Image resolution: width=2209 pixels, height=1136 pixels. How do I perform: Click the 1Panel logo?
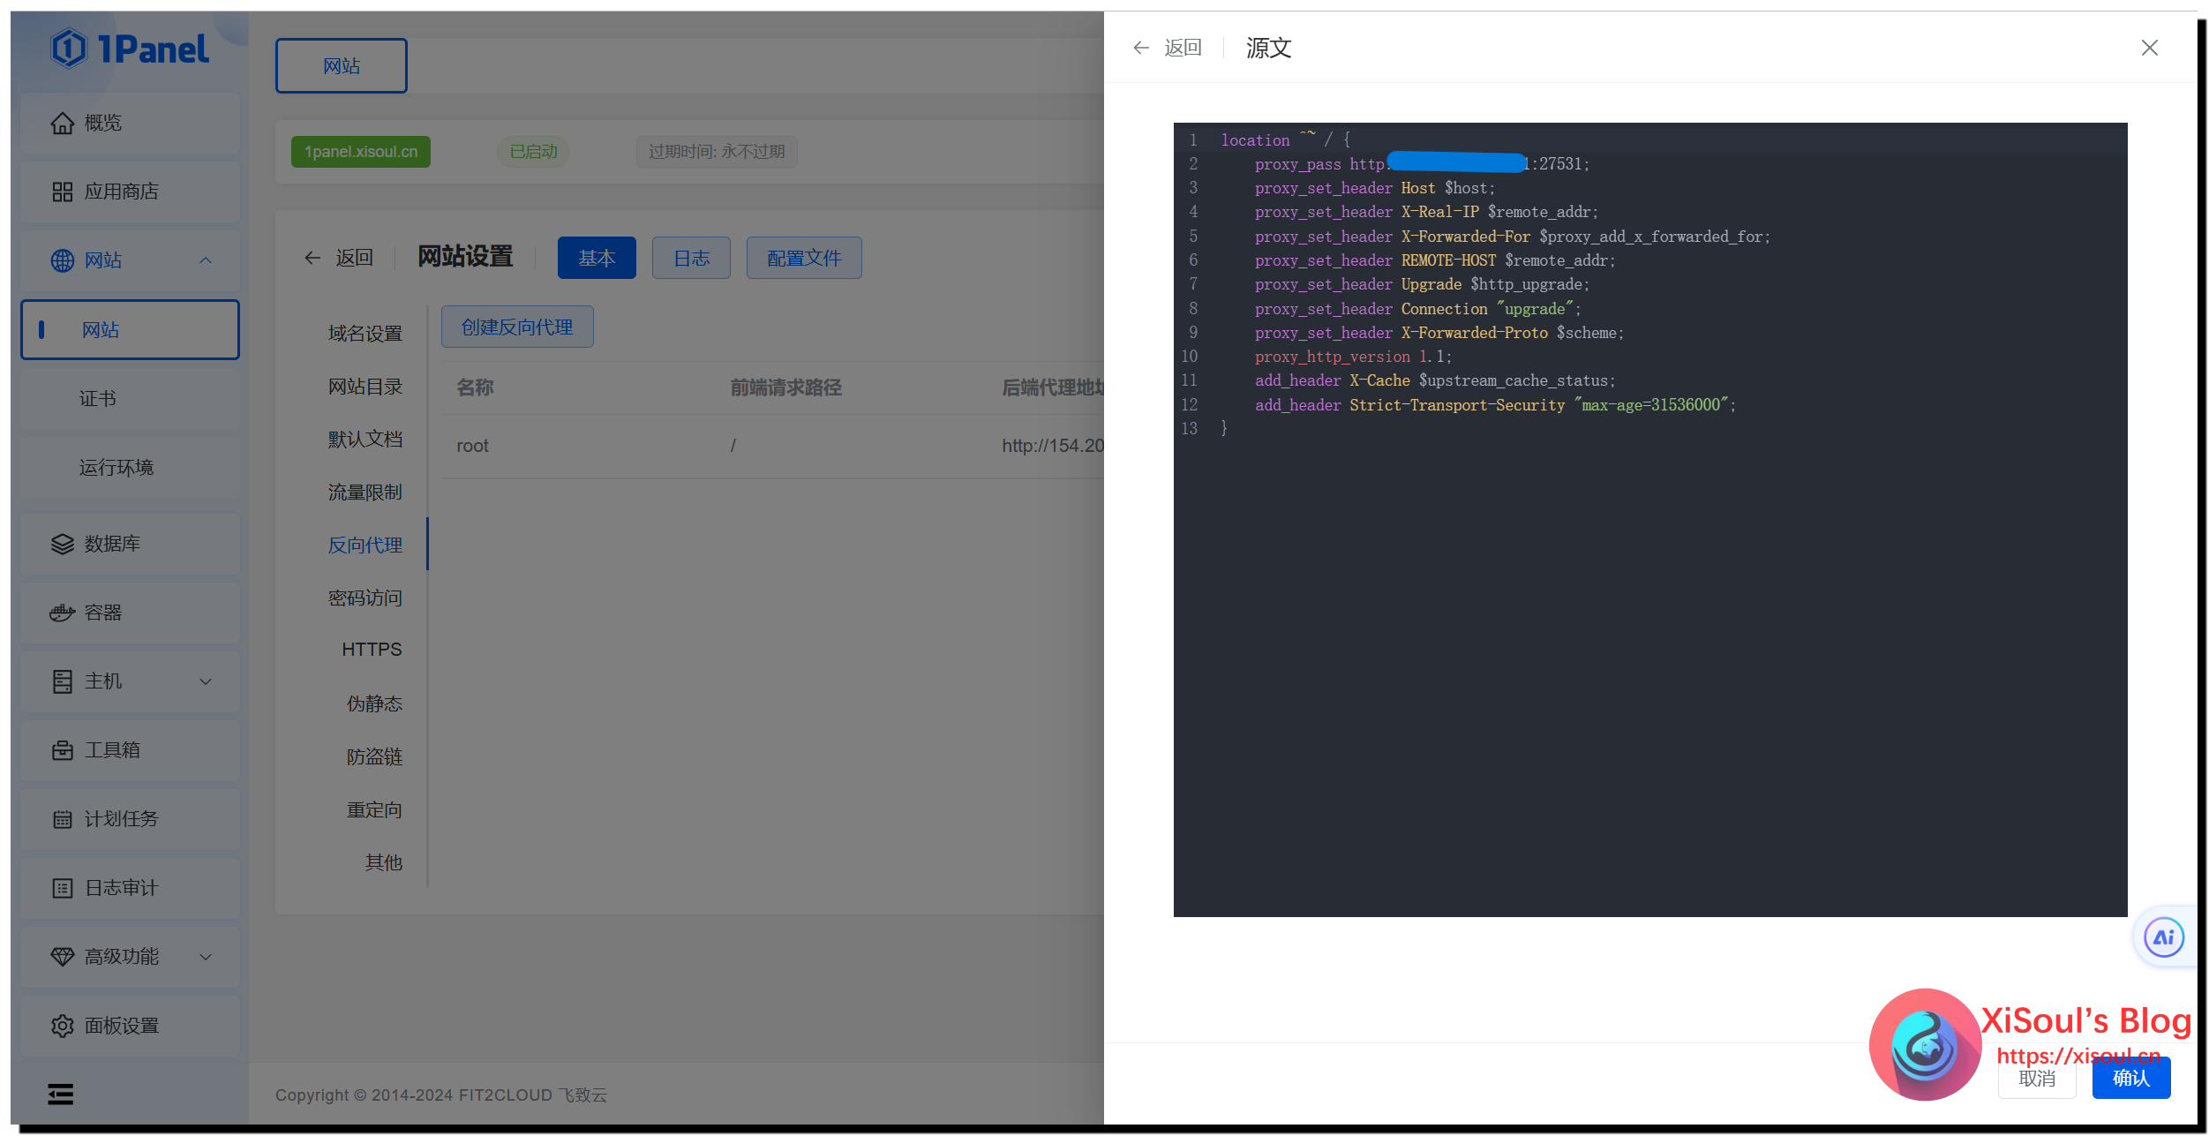(x=130, y=49)
